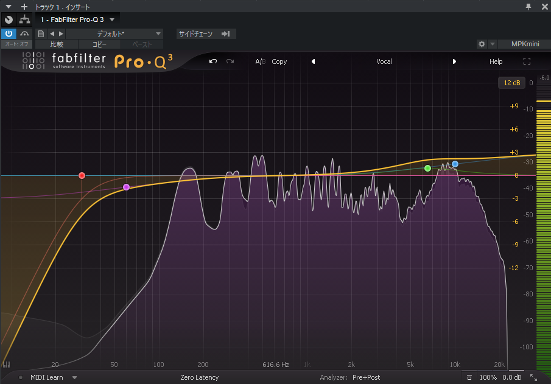Load next Pro-Q preset arrow
This screenshot has width=551, height=384.
point(454,61)
